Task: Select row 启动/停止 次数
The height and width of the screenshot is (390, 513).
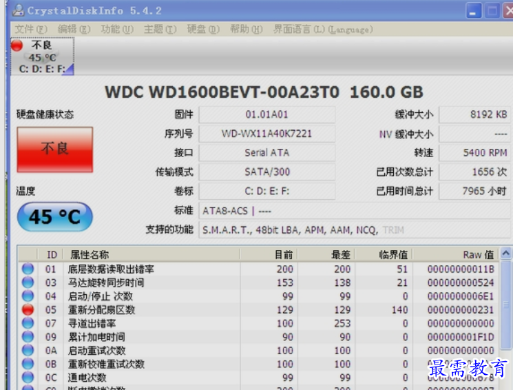Action: (x=258, y=296)
